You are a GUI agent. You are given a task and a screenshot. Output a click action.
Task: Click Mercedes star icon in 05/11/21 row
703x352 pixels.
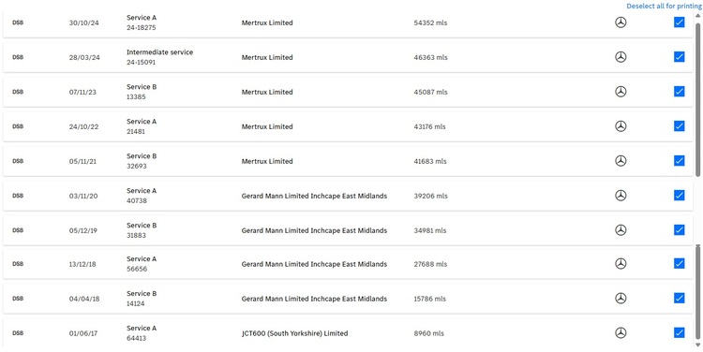[621, 161]
